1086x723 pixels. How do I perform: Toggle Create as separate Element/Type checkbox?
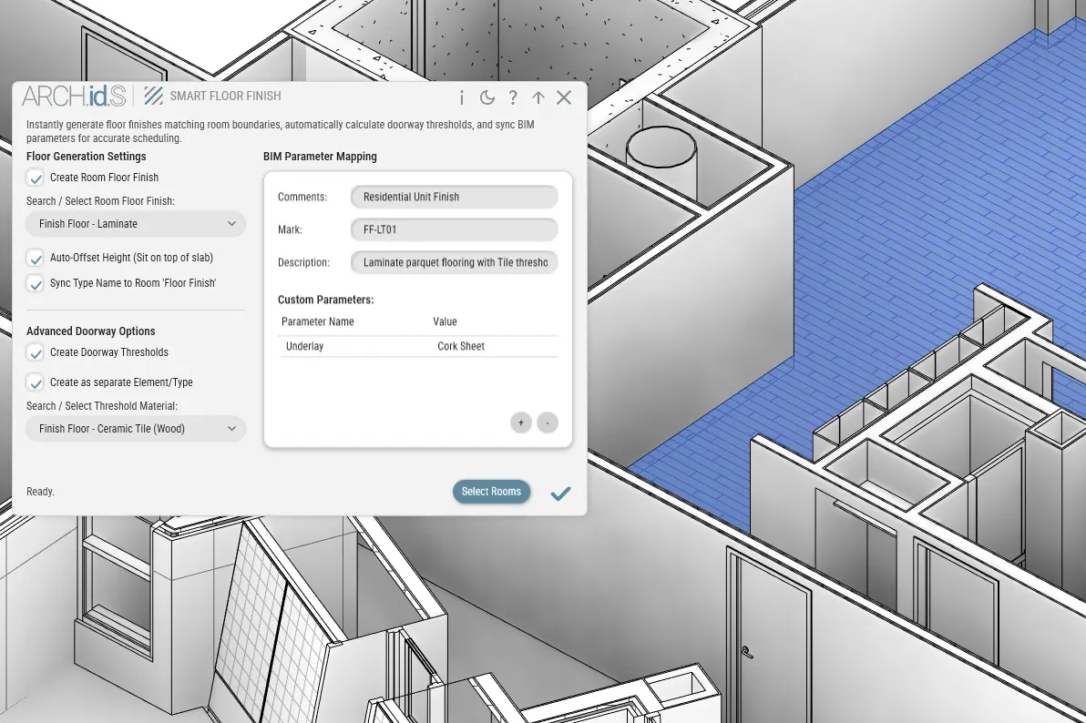pyautogui.click(x=36, y=383)
